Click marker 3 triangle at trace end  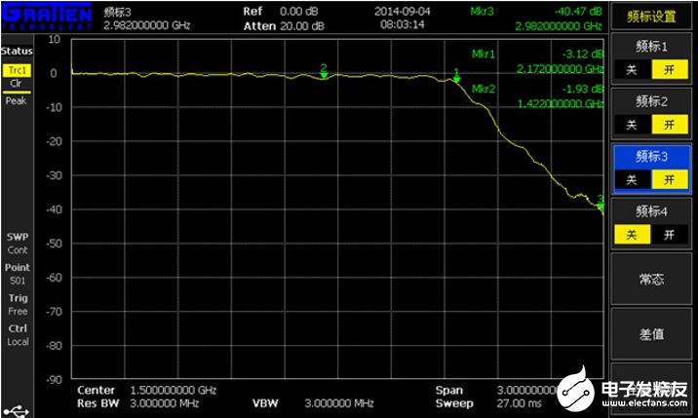point(601,206)
